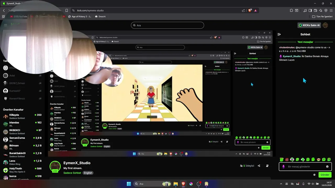Share the stream via share icon
This screenshot has width=335, height=188.
(259, 166)
